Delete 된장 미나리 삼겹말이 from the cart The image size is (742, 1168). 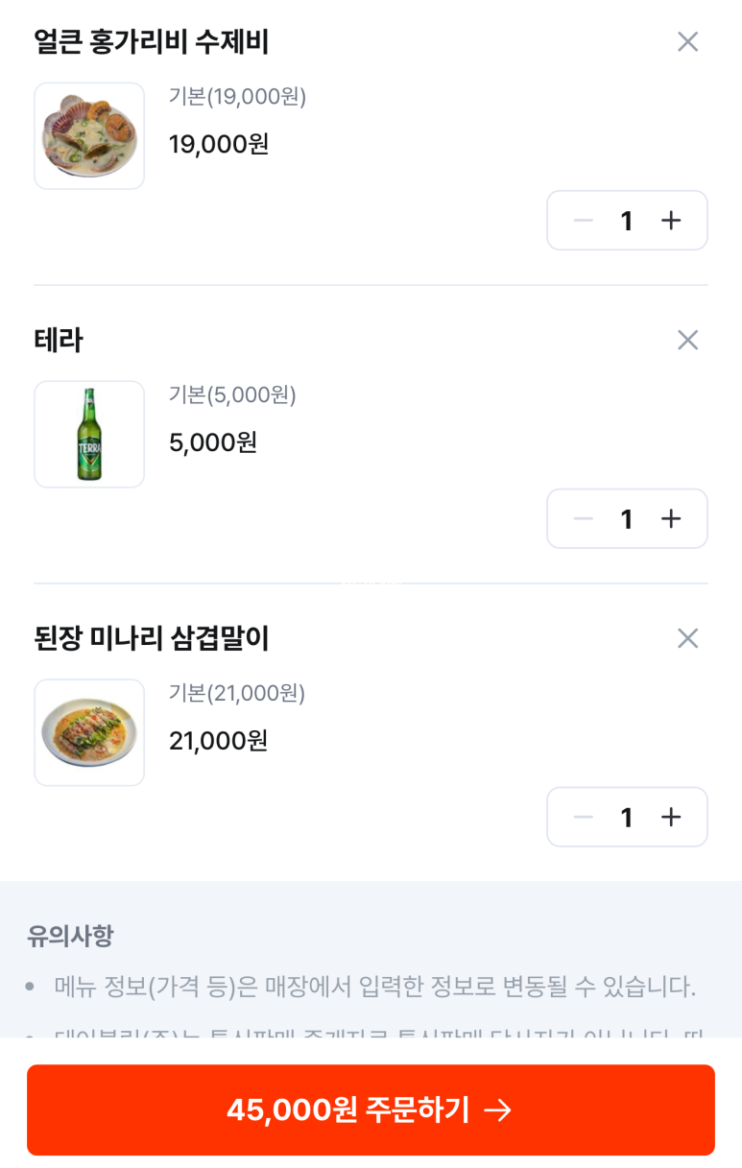tap(687, 638)
